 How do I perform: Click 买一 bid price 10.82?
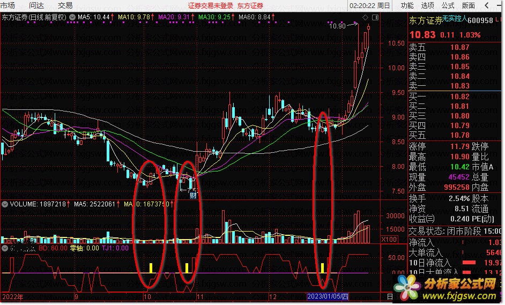click(459, 96)
